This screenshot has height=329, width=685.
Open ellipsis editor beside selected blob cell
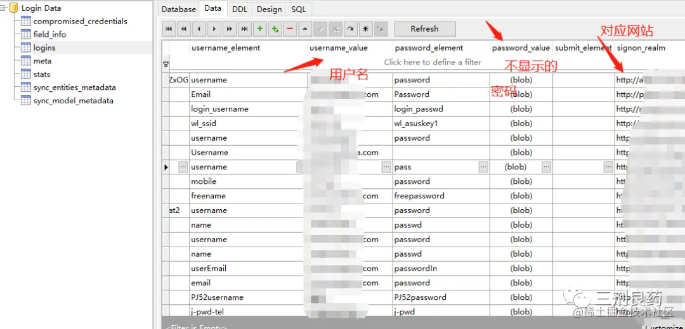547,167
